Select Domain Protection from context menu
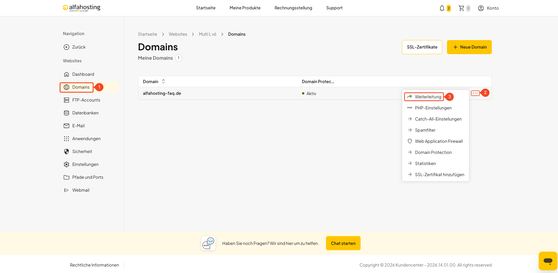This screenshot has width=558, height=273. 435,152
